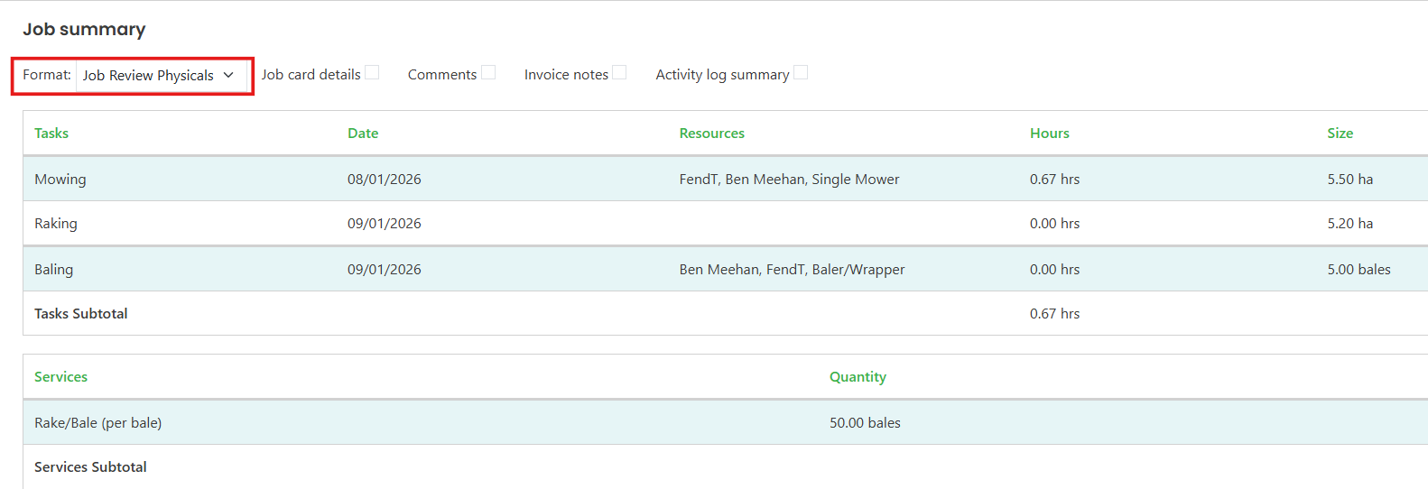Tick the Comments checkbox
1428x489 pixels.
[488, 73]
